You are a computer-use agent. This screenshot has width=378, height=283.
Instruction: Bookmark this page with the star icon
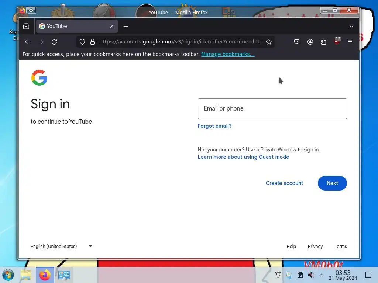[269, 42]
